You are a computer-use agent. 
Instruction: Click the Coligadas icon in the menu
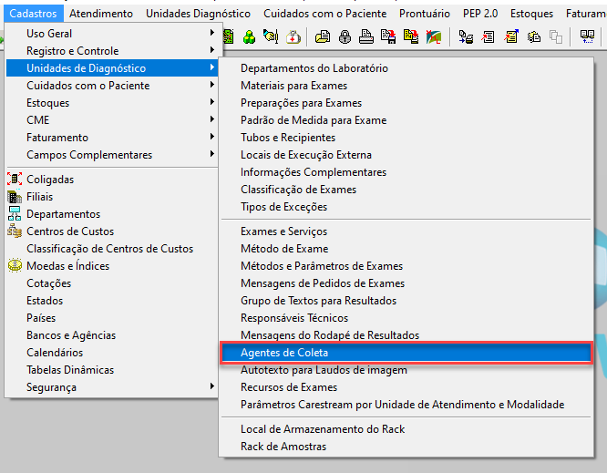coord(15,180)
